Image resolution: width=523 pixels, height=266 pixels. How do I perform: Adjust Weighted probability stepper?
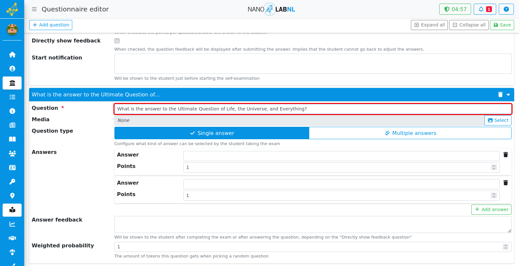pos(506,247)
